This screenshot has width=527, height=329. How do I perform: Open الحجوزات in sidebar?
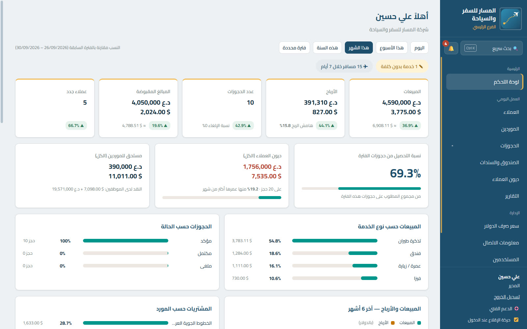(484, 146)
